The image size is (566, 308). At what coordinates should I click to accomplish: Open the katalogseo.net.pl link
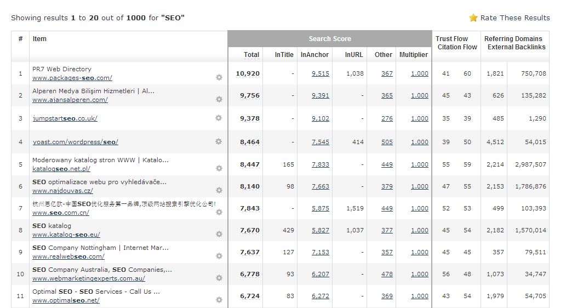(x=61, y=169)
